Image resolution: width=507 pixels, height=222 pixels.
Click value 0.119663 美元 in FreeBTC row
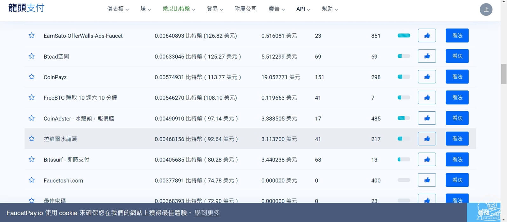click(x=279, y=98)
